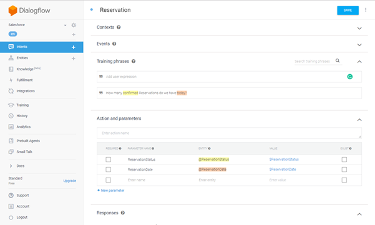Click the Dialogflow logo icon

(x=12, y=11)
